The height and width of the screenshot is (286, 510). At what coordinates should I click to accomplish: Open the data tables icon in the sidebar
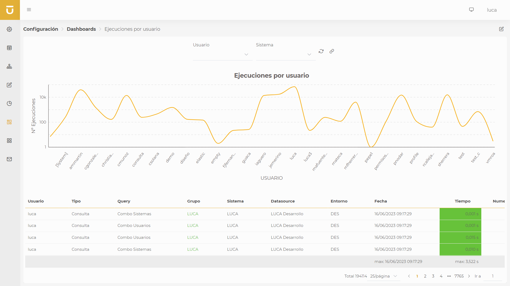[9, 48]
